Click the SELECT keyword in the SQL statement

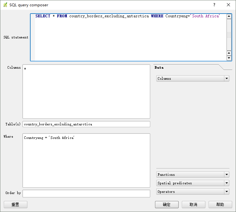click(43, 16)
